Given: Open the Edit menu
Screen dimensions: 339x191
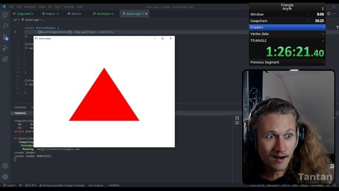Looking at the screenshot, I should coord(19,7).
